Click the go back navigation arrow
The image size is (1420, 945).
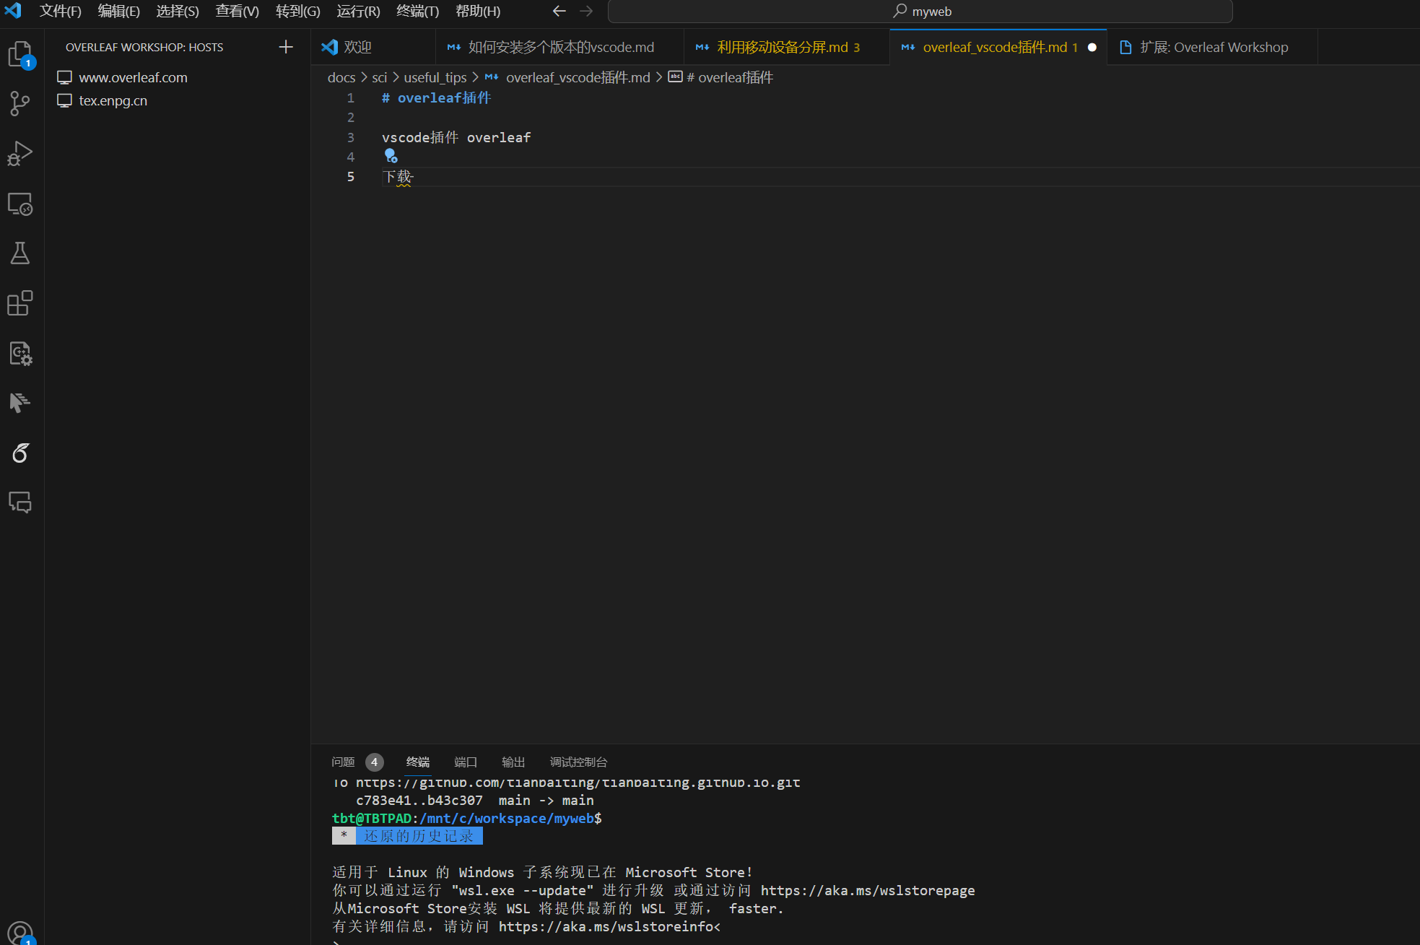click(x=559, y=11)
